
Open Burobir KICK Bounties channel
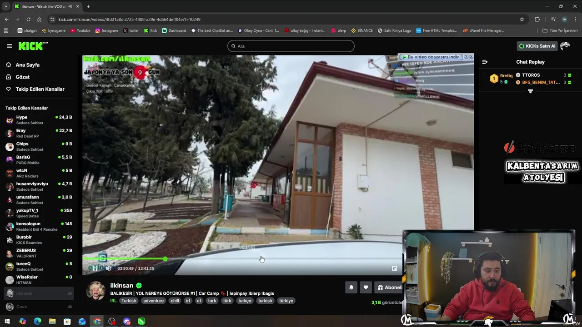coord(38,240)
